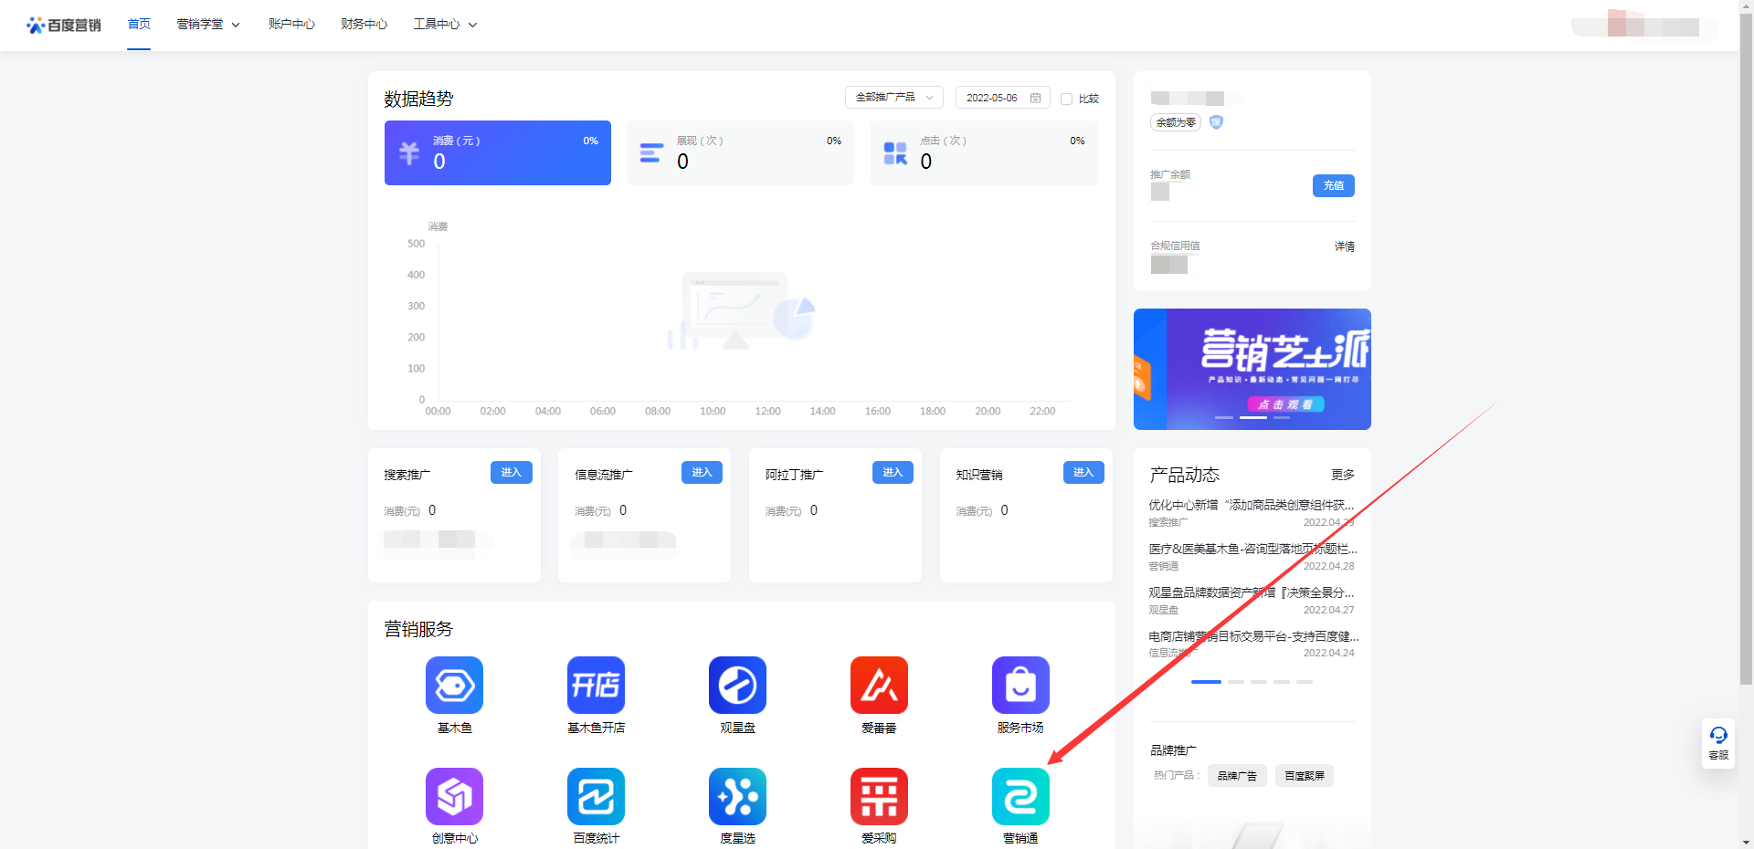This screenshot has width=1754, height=849.
Task: Select the 爱番番 service icon
Action: [879, 685]
